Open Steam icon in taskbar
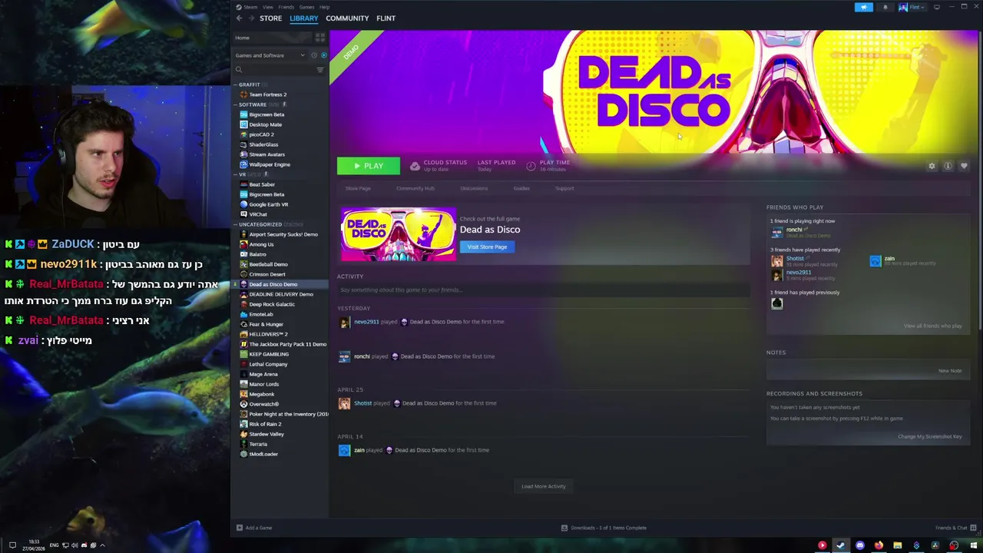This screenshot has height=553, width=983. pos(840,546)
